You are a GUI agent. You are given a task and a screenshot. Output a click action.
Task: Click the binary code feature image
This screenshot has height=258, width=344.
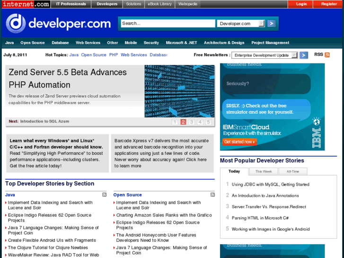pos(179,91)
